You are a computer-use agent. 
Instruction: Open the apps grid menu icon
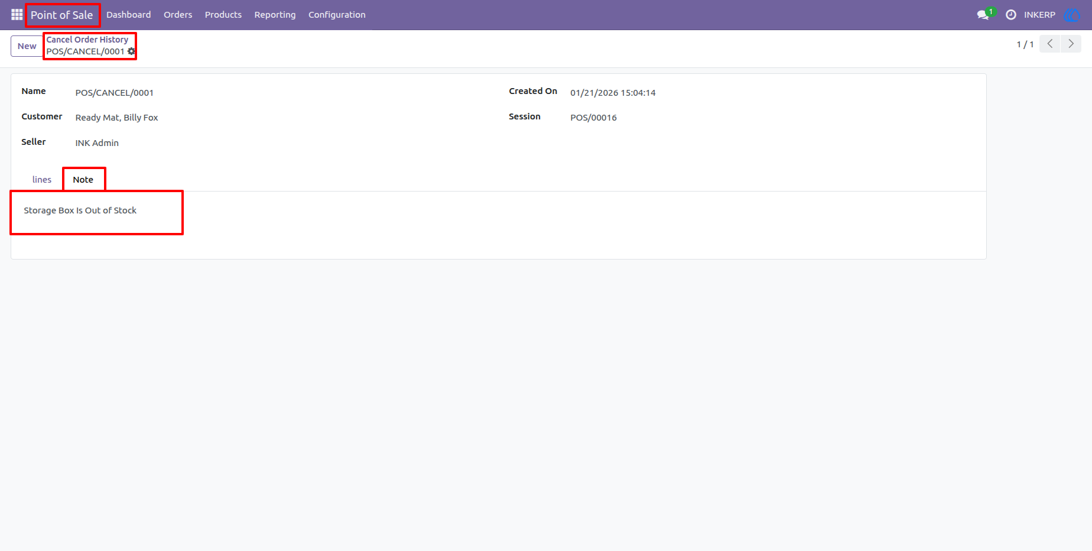pyautogui.click(x=17, y=15)
